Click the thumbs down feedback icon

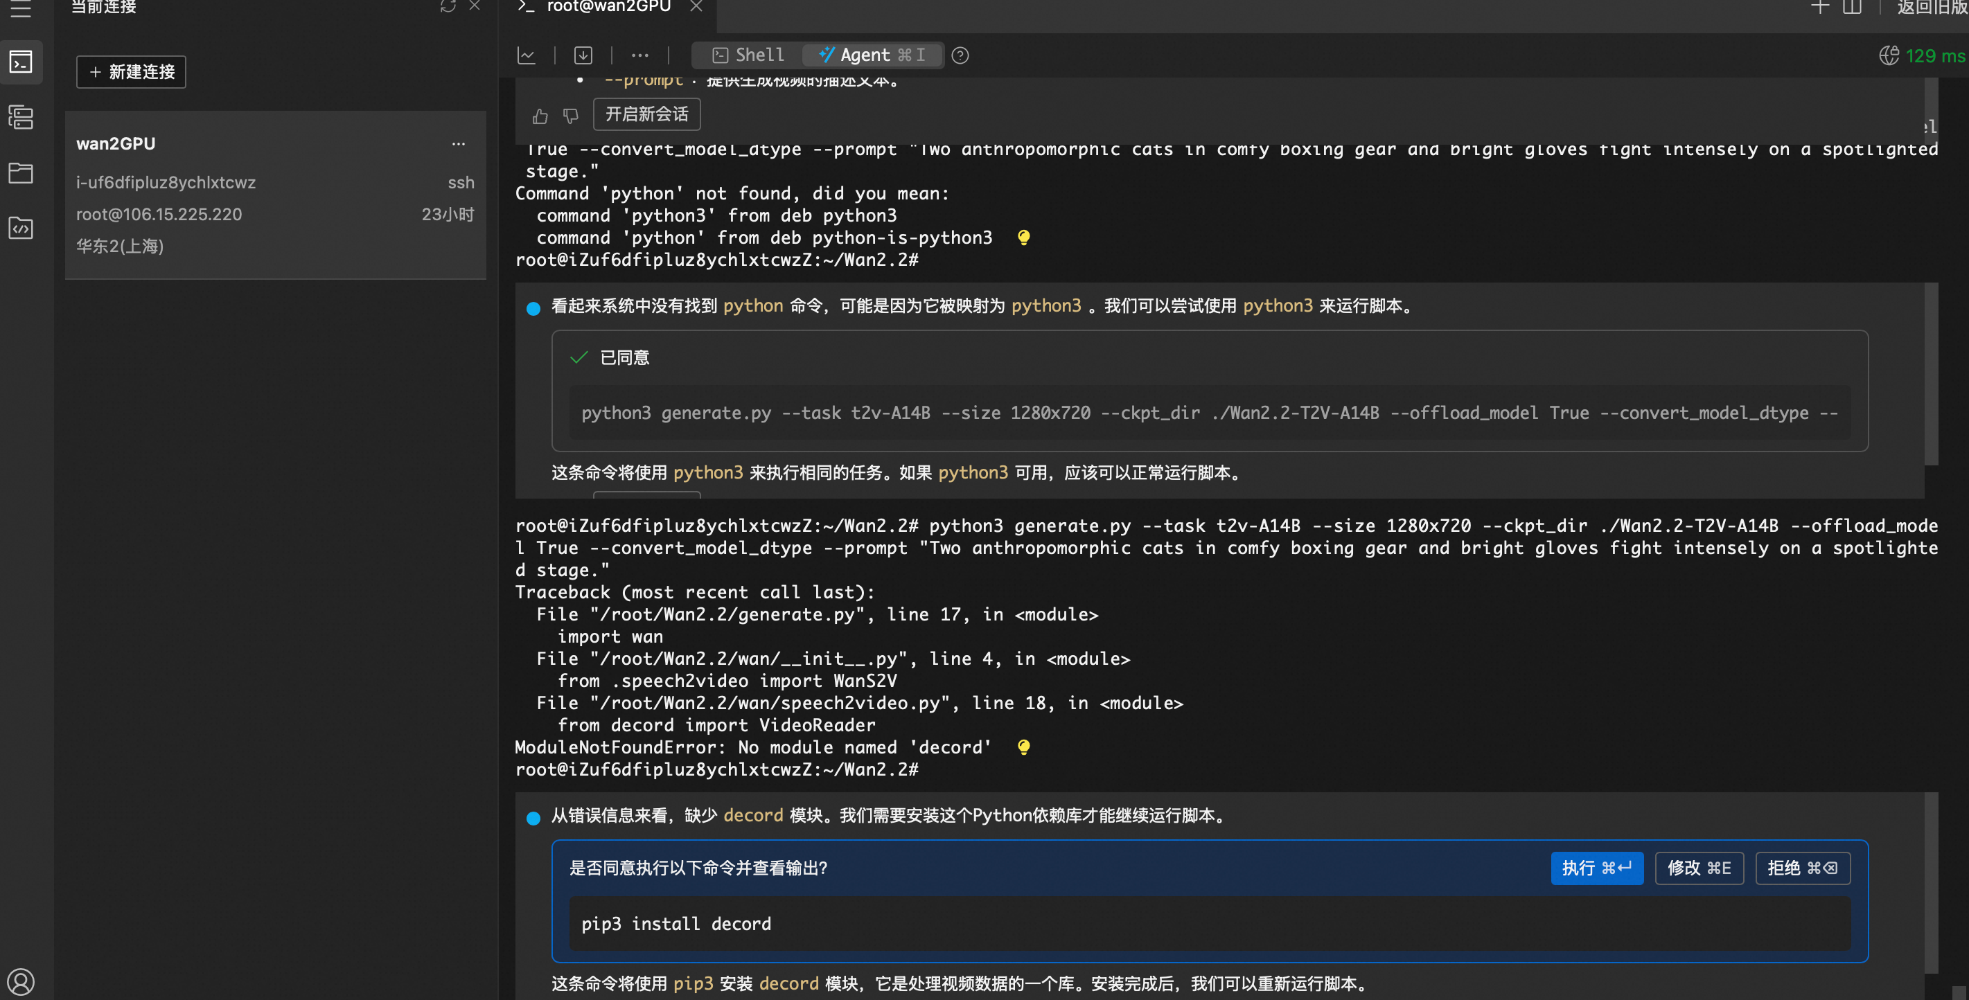570,116
